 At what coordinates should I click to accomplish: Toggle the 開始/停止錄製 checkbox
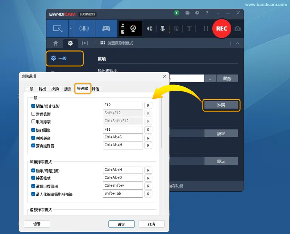(33, 106)
